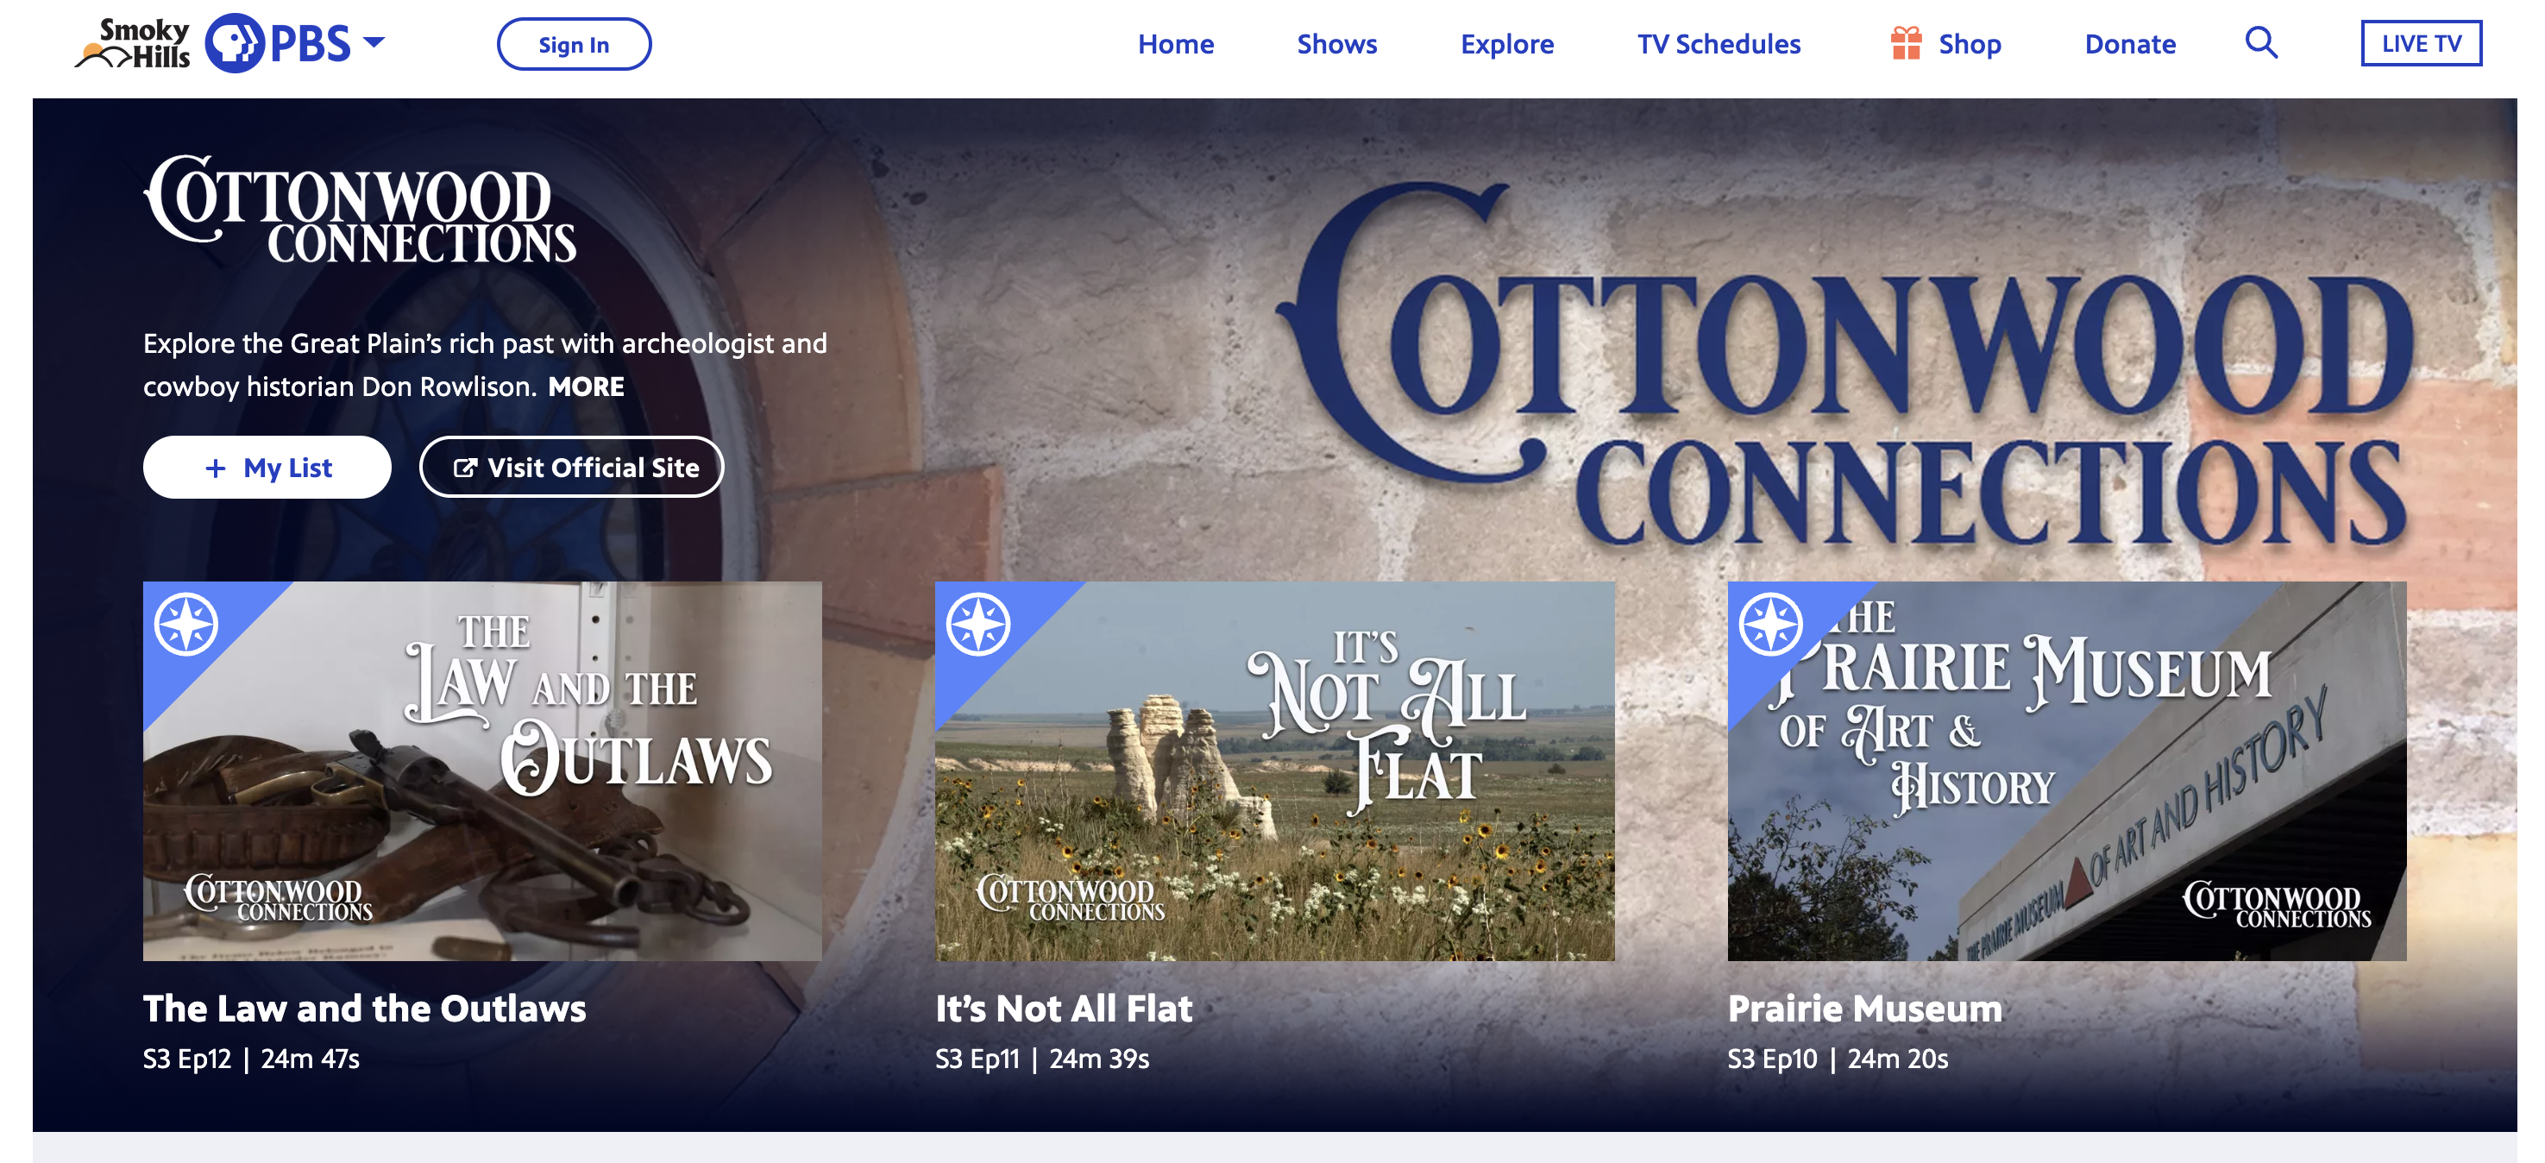Add show to My List

coord(267,468)
